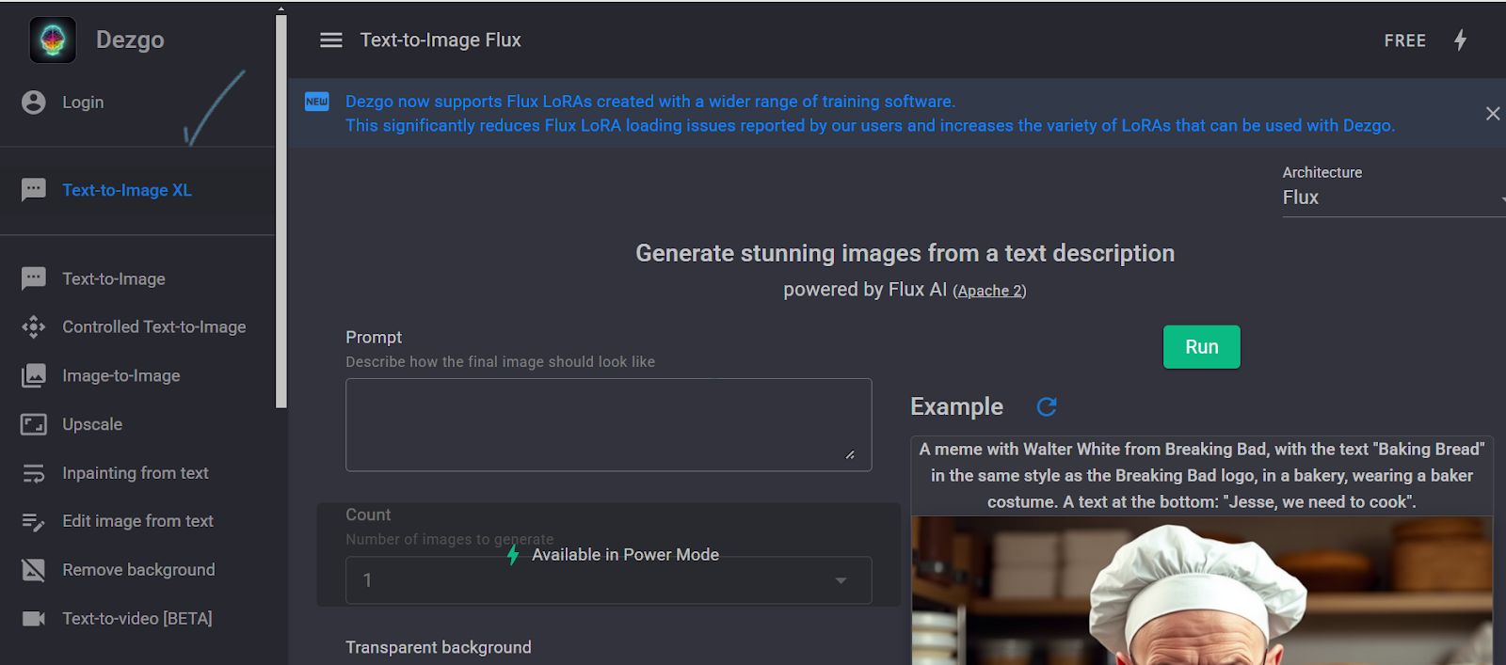Click the power mode lightning bolt in header
The width and height of the screenshot is (1506, 665).
1460,40
